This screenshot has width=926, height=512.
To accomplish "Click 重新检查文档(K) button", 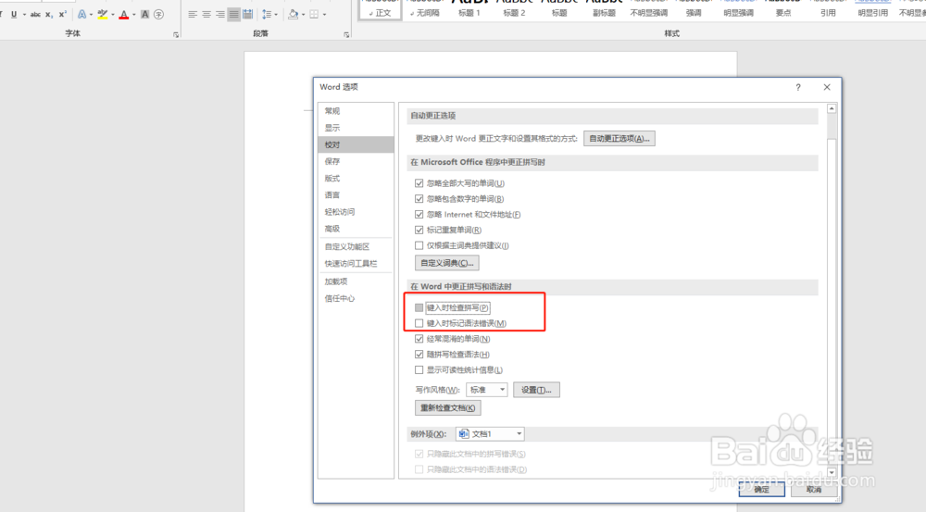I will click(447, 408).
